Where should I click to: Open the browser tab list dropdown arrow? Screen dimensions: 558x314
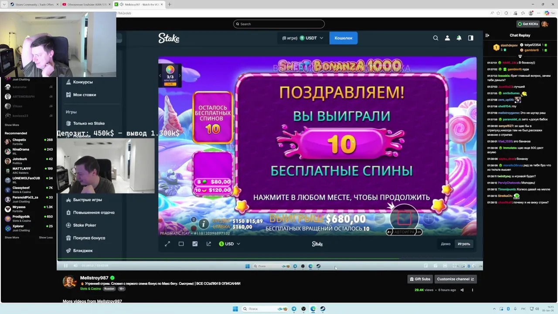(5, 4)
